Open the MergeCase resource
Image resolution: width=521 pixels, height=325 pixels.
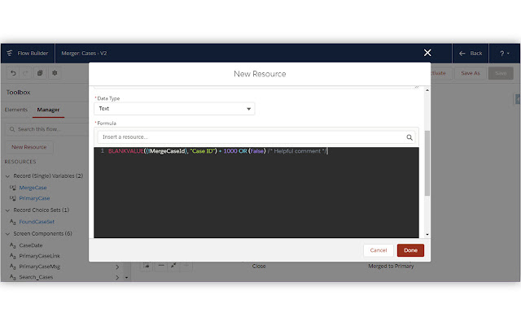[33, 188]
